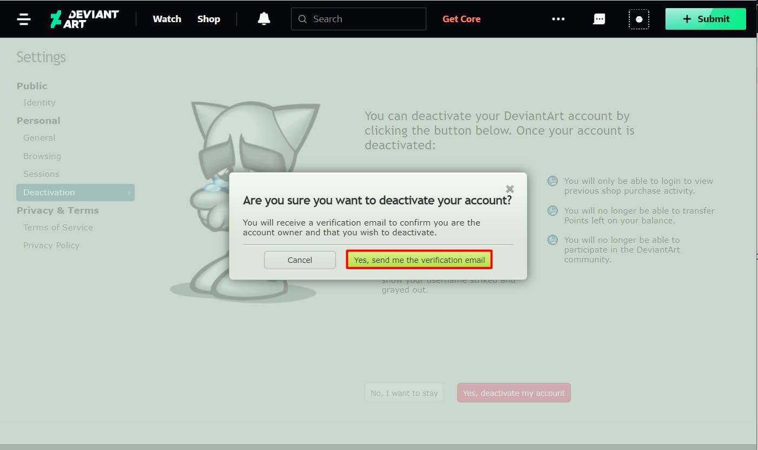Click the clock icon beside the Points warning

552,210
